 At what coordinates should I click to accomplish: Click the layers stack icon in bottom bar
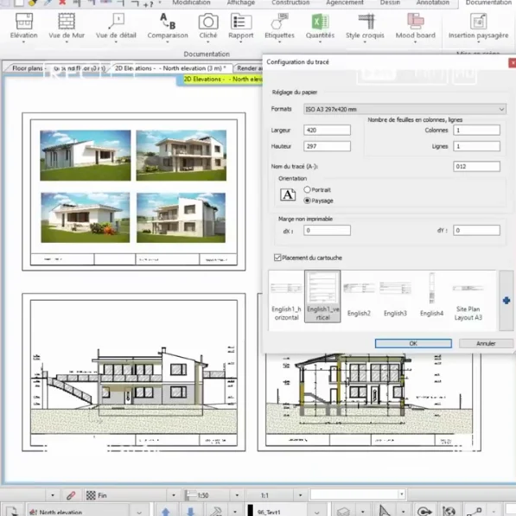343,512
